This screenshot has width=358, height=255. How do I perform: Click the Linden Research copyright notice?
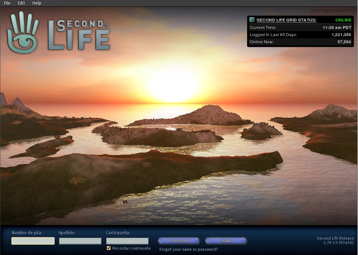coord(331,11)
